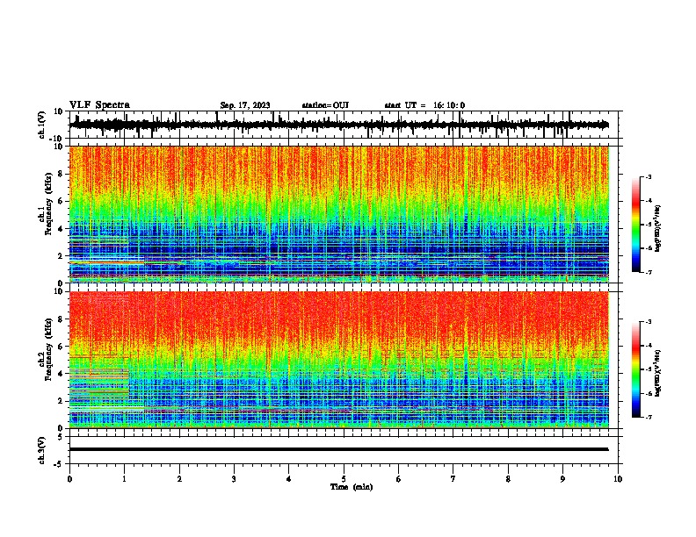Screen dimensions: 696x537
Task: Click the '8' kHz tick on ch.1 spectrogram
Action: [x=61, y=174]
